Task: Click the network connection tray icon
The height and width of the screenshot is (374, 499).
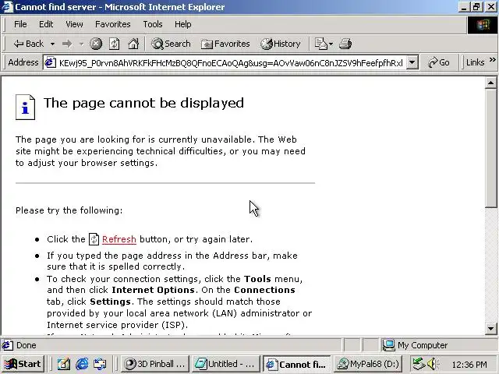Action: point(419,364)
